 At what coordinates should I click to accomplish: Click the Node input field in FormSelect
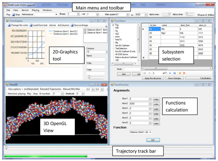pos(132,69)
